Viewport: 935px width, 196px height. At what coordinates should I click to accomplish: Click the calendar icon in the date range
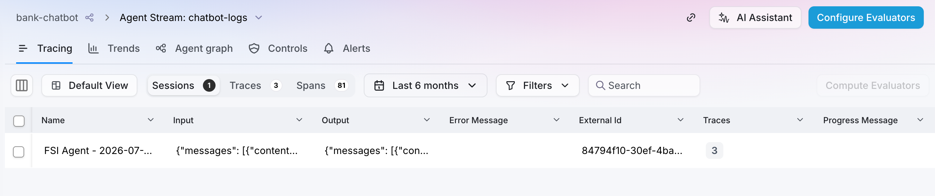(x=379, y=85)
